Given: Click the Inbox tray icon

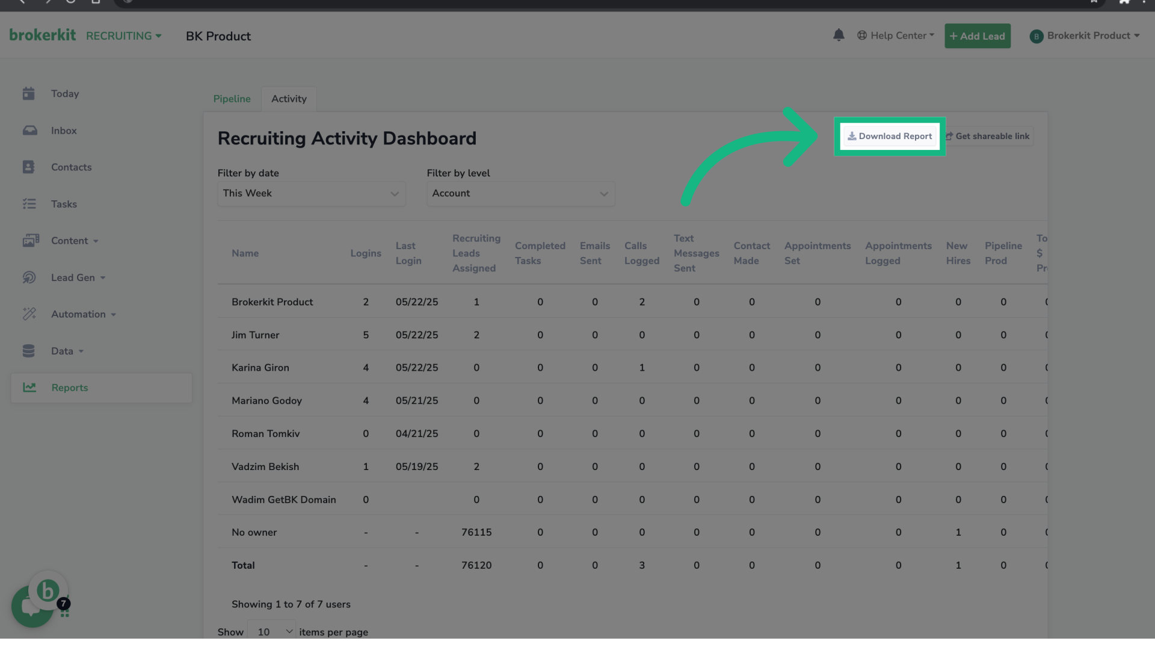Looking at the screenshot, I should click(29, 131).
